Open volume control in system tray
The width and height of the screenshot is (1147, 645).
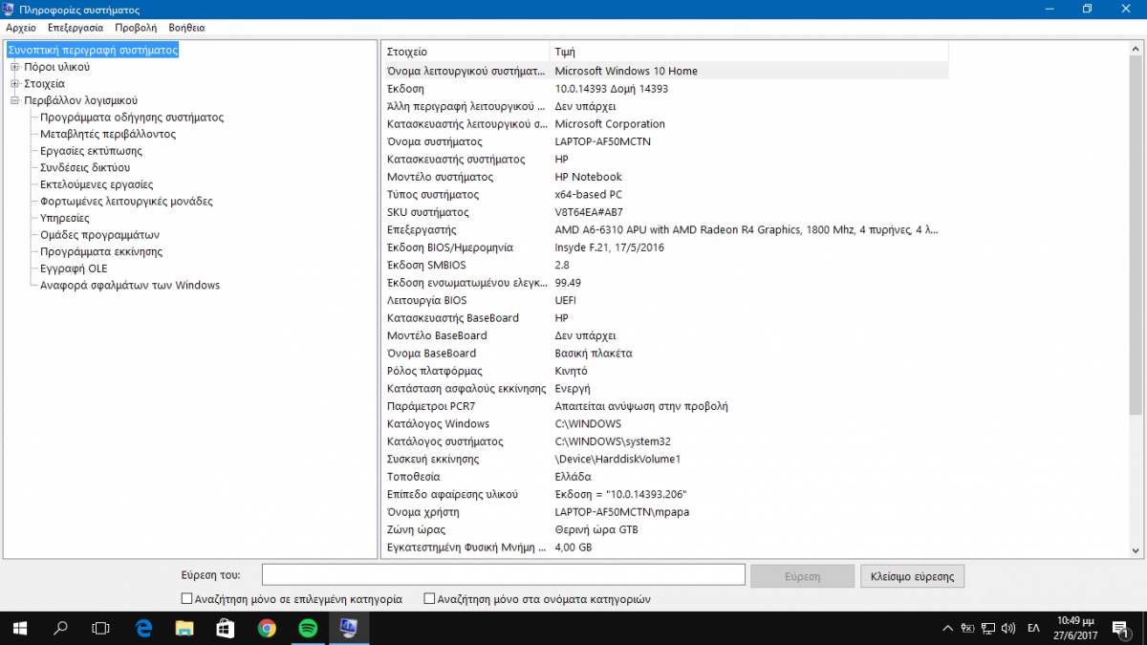point(1007,628)
